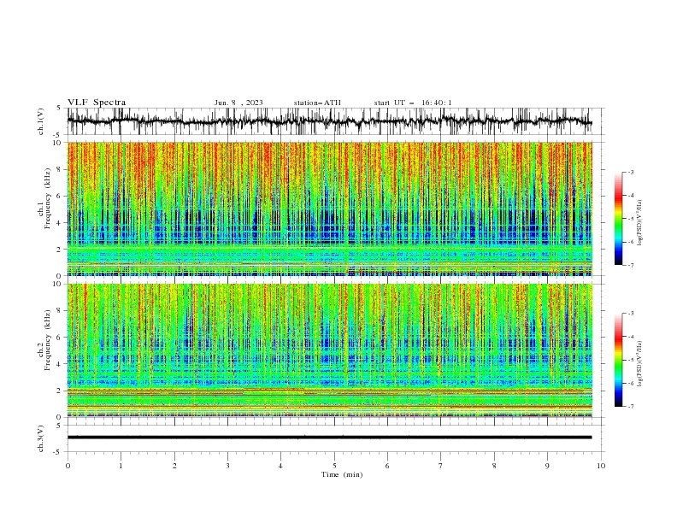This screenshot has height=523, width=677.
Task: Click inside the ch.2 spectrogram panel
Action: coord(329,350)
